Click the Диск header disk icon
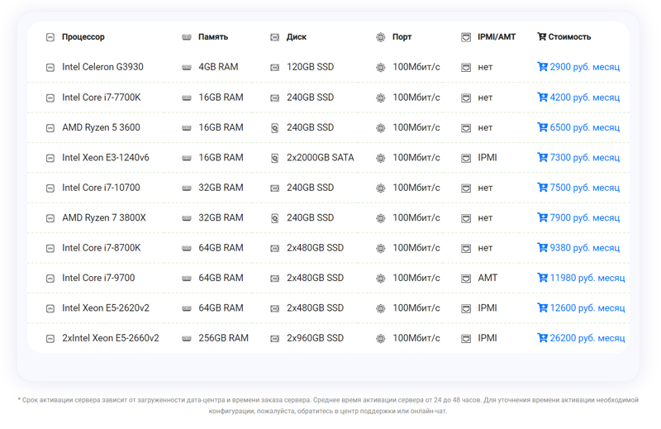 point(274,37)
